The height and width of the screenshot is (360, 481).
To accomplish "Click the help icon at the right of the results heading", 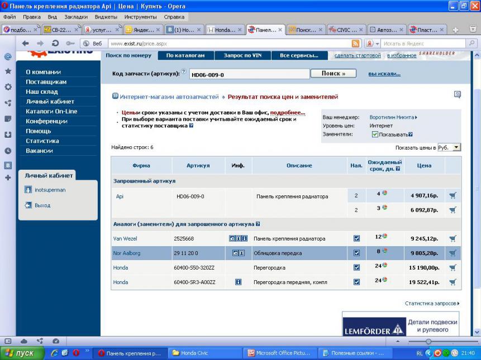I will [x=458, y=95].
